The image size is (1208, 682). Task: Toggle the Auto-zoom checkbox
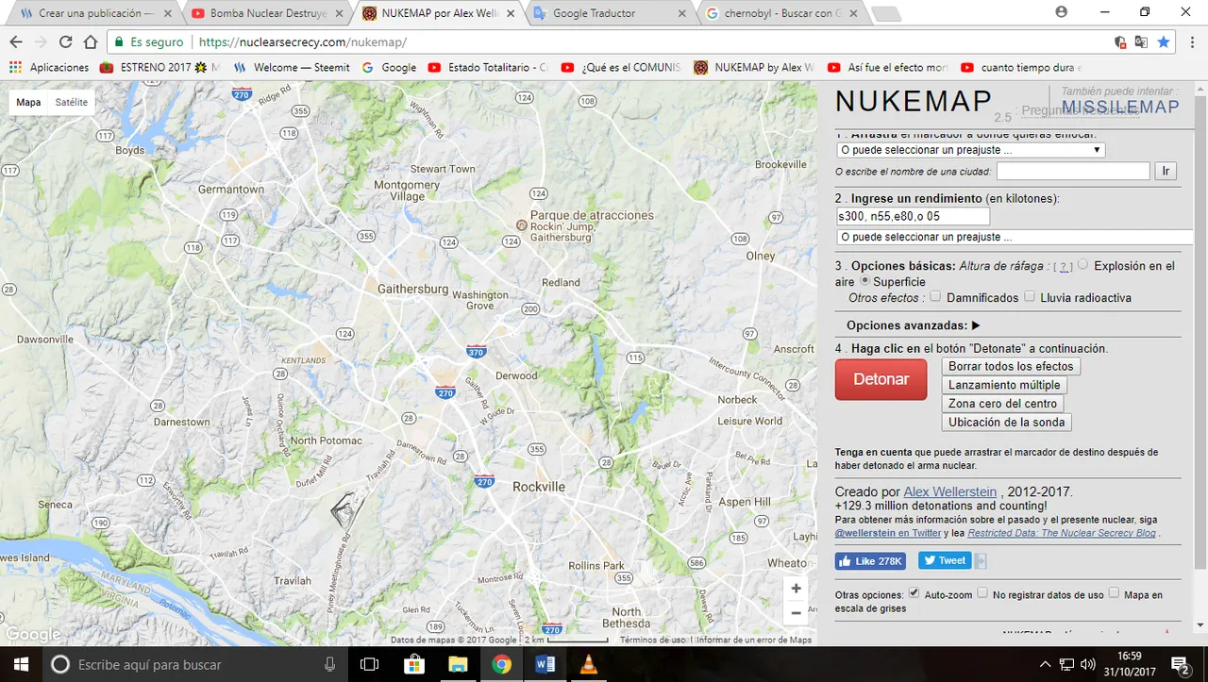pyautogui.click(x=914, y=593)
